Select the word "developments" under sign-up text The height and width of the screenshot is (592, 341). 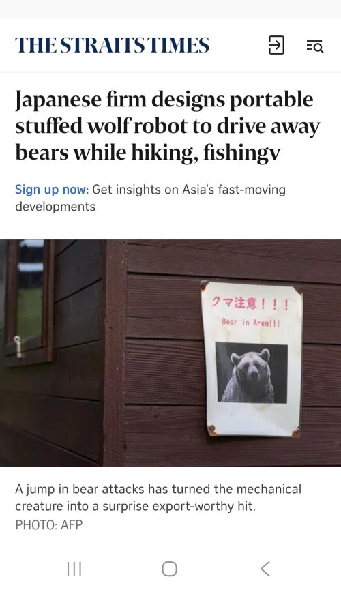55,207
